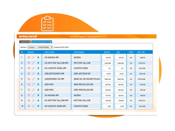Click the Qty field in row 5
The height and width of the screenshot is (131, 175).
(x=120, y=79)
